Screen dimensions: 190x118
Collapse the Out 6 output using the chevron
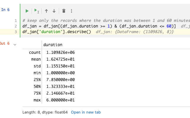click(x=15, y=45)
